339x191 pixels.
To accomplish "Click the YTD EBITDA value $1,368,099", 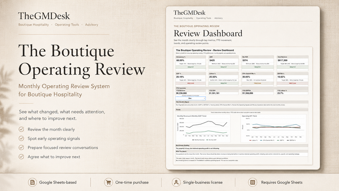I will (x=248, y=93).
